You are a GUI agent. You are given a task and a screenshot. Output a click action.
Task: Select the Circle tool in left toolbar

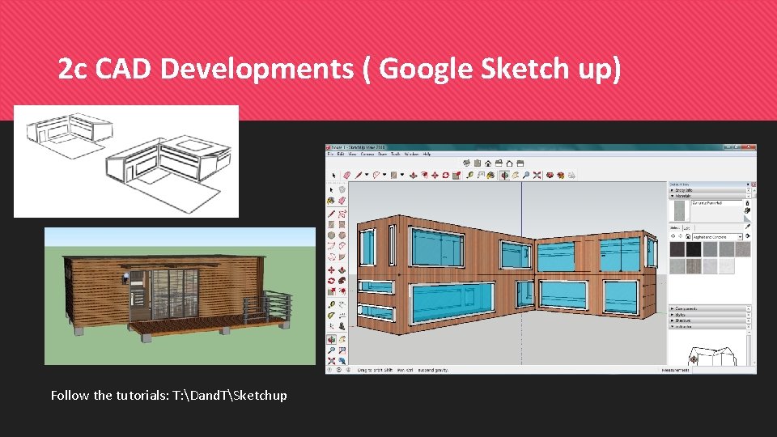pyautogui.click(x=332, y=235)
